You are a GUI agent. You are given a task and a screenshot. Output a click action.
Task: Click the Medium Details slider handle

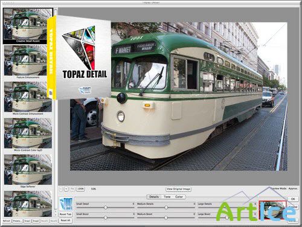pos(166,207)
